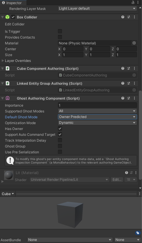Viewport: 142px width, 243px height.
Task: Open Cube preview panel options menu
Action: [140, 194]
